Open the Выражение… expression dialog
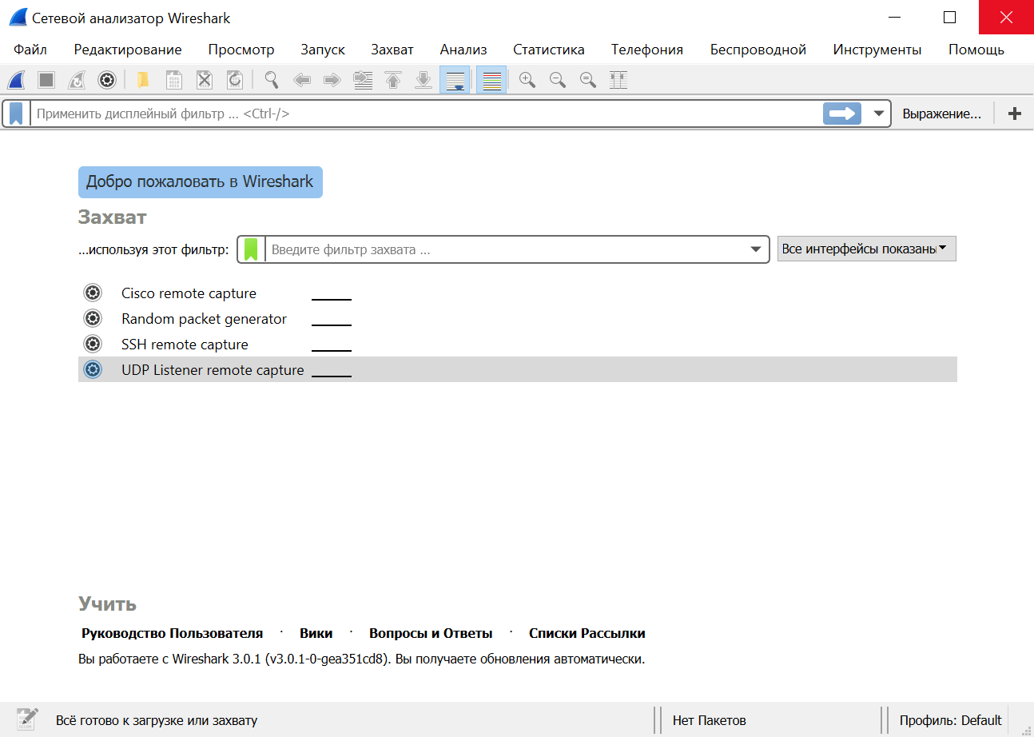 pyautogui.click(x=942, y=114)
